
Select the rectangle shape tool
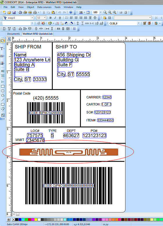3,86
